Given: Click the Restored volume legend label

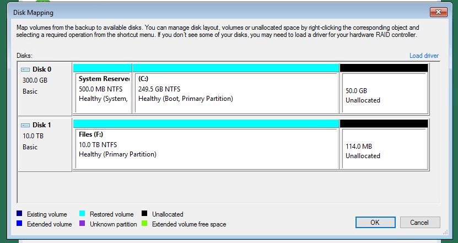Looking at the screenshot, I should pyautogui.click(x=111, y=214).
